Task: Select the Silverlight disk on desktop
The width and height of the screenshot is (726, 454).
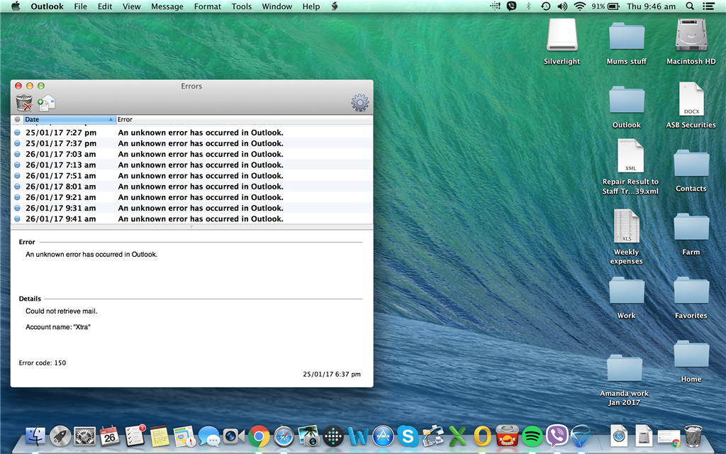Action: point(562,36)
